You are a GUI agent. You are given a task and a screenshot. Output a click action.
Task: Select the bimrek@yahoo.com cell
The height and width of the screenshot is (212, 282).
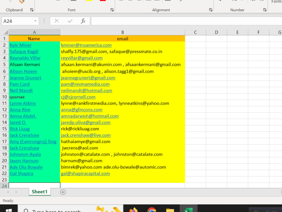tap(122, 167)
